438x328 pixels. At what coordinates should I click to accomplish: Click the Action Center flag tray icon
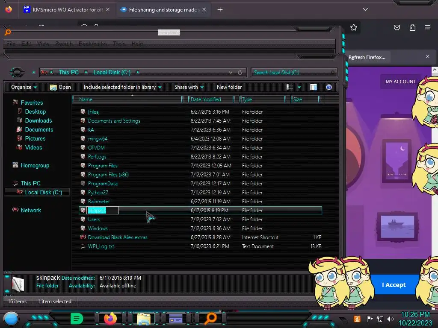click(x=370, y=319)
